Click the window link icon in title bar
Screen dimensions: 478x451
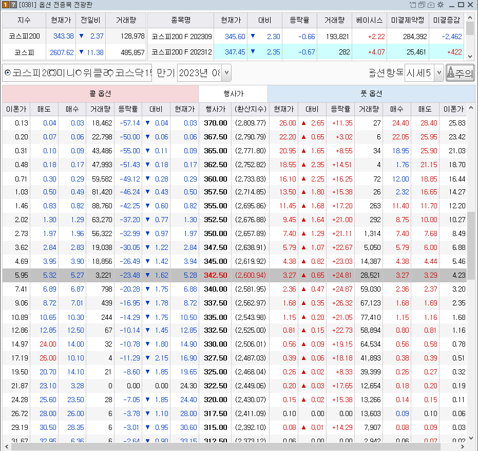(x=413, y=5)
